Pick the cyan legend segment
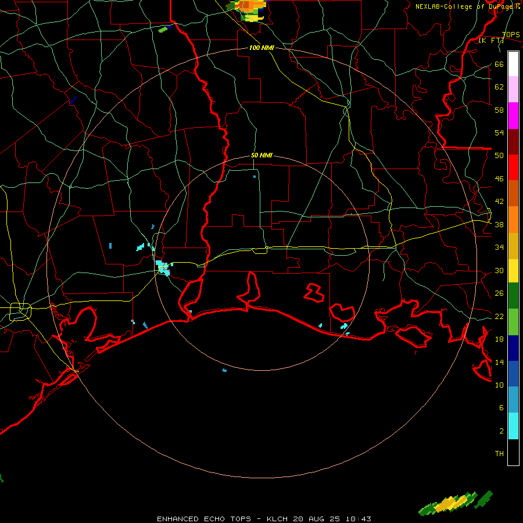The width and height of the screenshot is (523, 523). pos(513,426)
